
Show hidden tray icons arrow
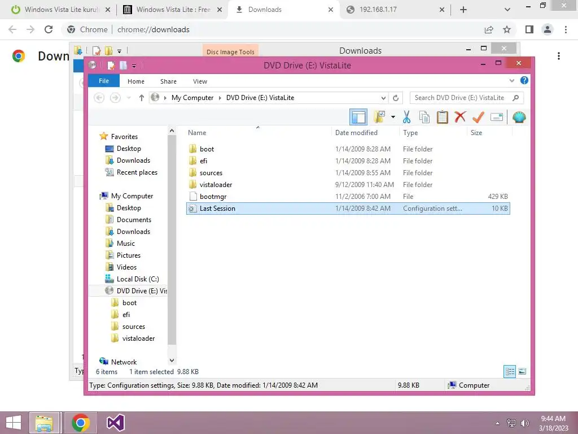click(498, 423)
